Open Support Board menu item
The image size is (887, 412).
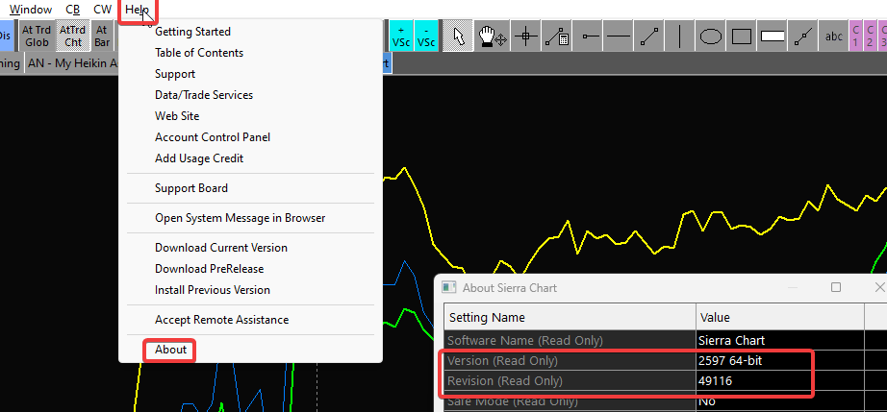pyautogui.click(x=191, y=188)
